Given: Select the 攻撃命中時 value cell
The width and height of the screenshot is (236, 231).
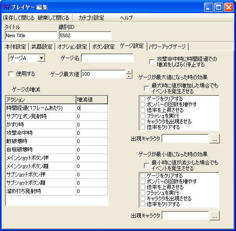Looking at the screenshot, I should coord(92,133).
